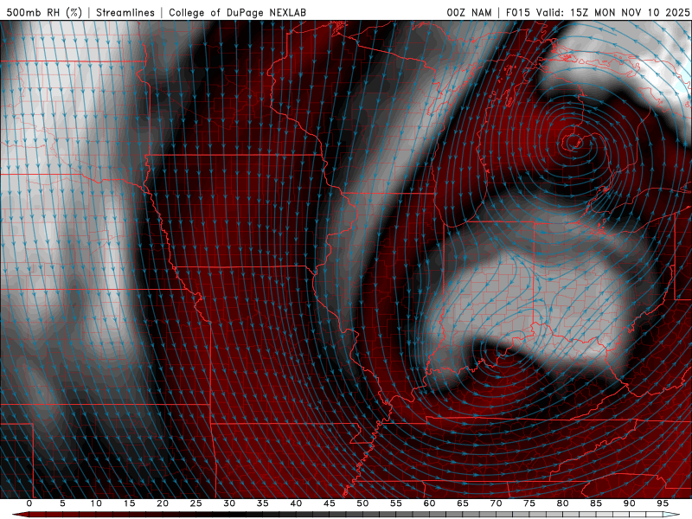
Task: Click the closed circulation center over Michigan
Action: tap(573, 142)
